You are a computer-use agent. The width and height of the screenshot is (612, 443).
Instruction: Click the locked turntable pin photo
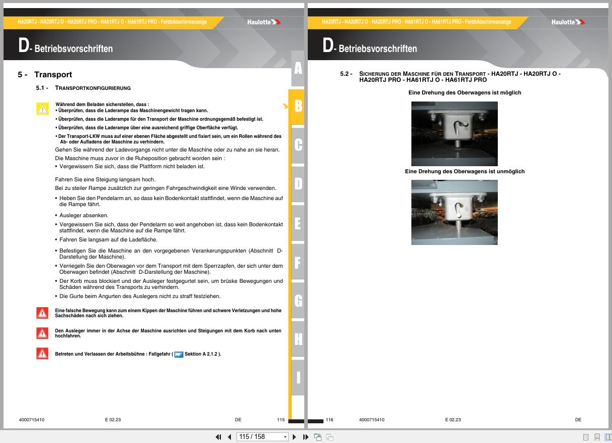click(454, 212)
